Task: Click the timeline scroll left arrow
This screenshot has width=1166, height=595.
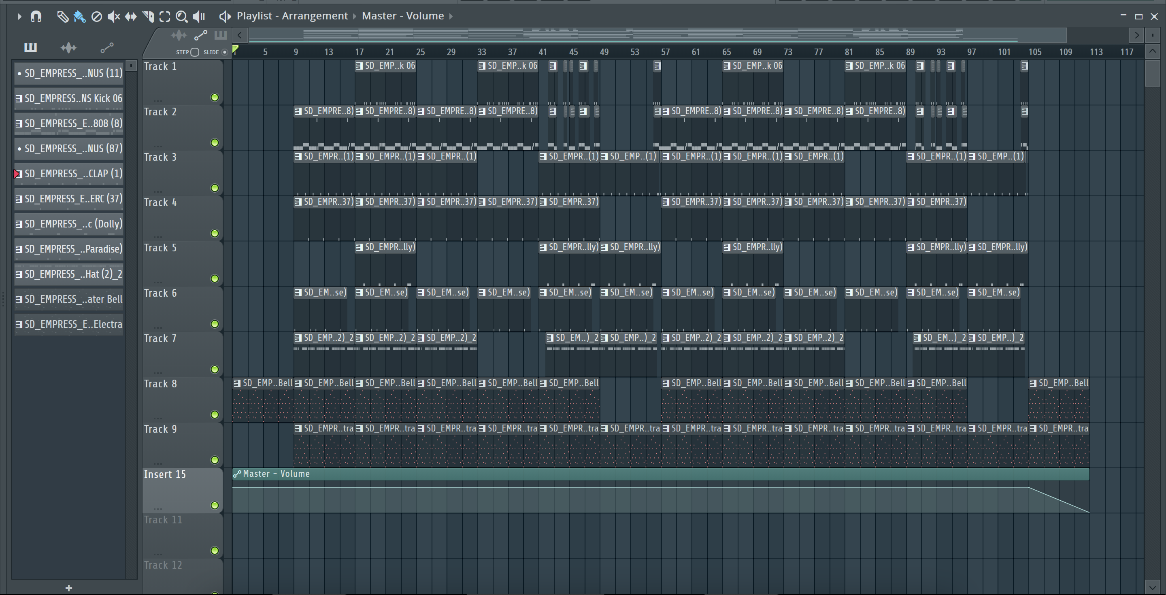Action: pos(239,35)
